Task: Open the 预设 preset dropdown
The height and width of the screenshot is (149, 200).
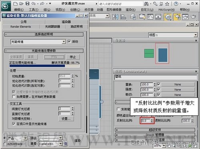Action: pos(51,138)
